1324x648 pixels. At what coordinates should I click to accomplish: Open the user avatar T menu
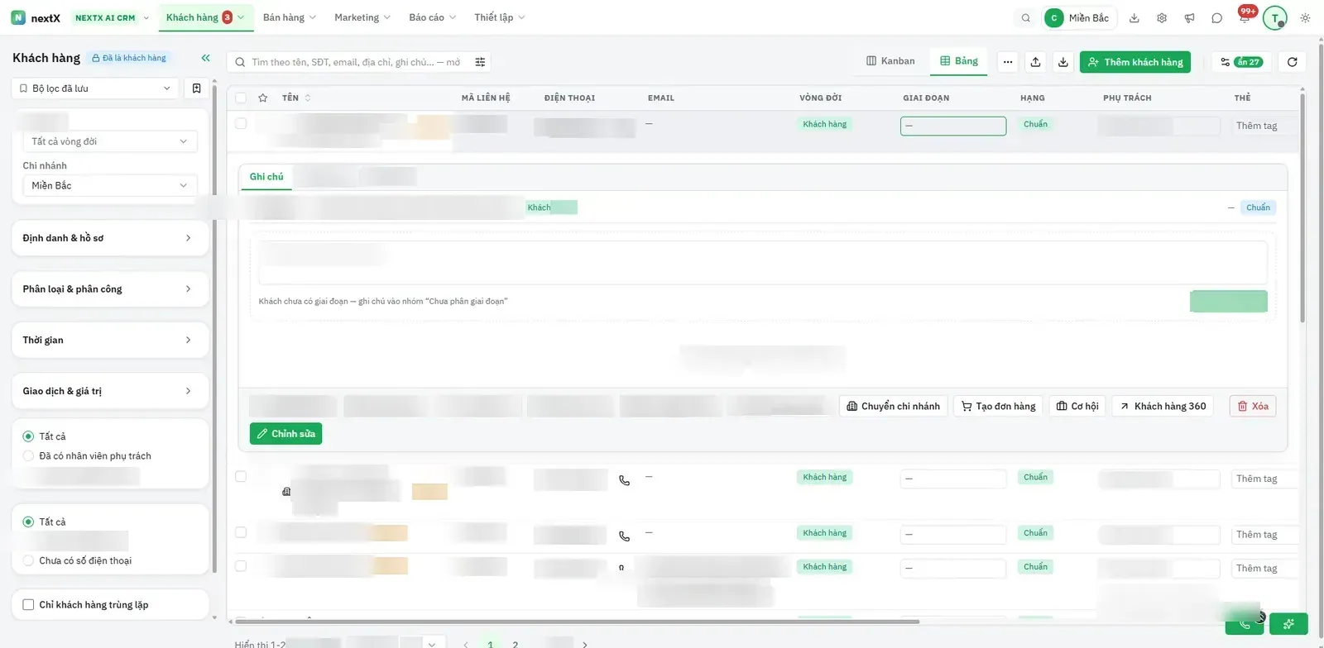pos(1275,17)
